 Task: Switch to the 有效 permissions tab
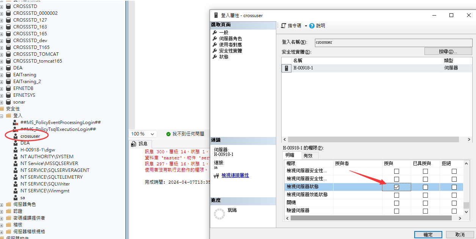click(x=308, y=156)
